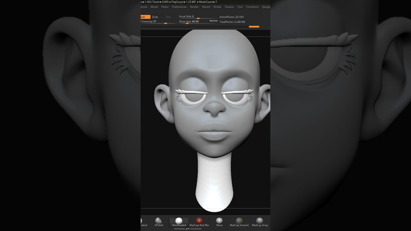Open the Stencil menu
The height and width of the screenshot is (231, 411).
206,7
